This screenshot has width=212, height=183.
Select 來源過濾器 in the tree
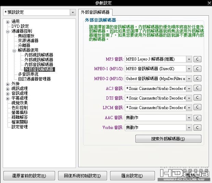point(28,41)
